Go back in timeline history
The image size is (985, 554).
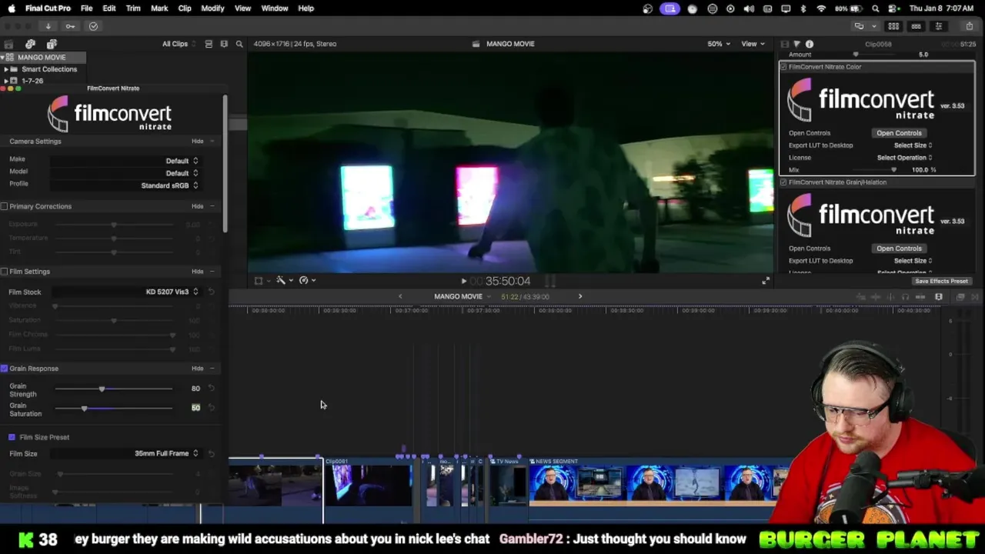click(399, 296)
